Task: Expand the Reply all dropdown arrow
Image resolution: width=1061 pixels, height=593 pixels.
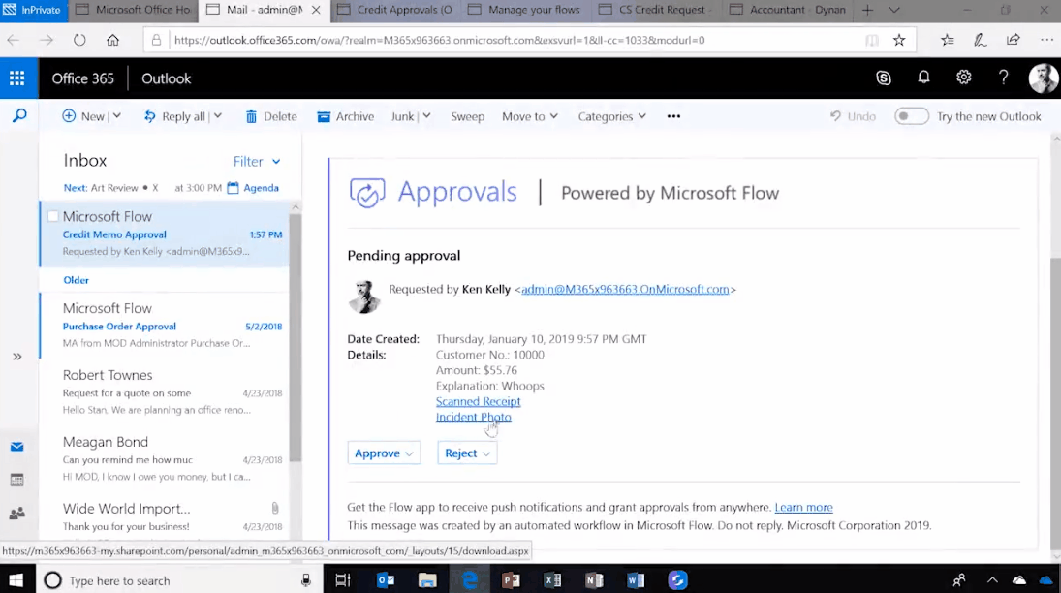Action: click(218, 116)
